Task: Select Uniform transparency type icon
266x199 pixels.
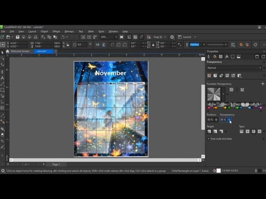Action: click(x=215, y=75)
